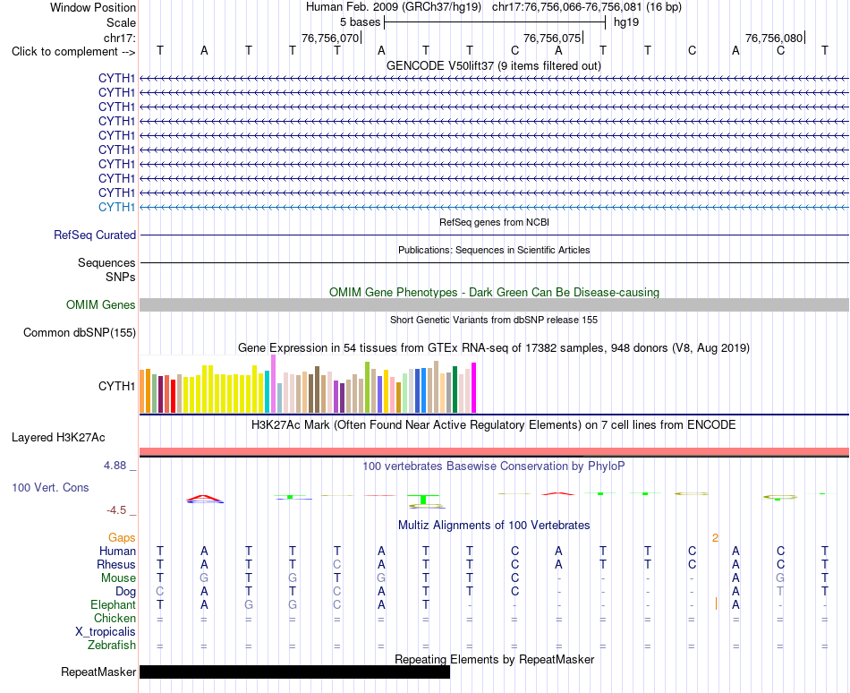The image size is (850, 693).
Task: Click 'Click to complement -->' to complement bases
Action: pos(73,52)
